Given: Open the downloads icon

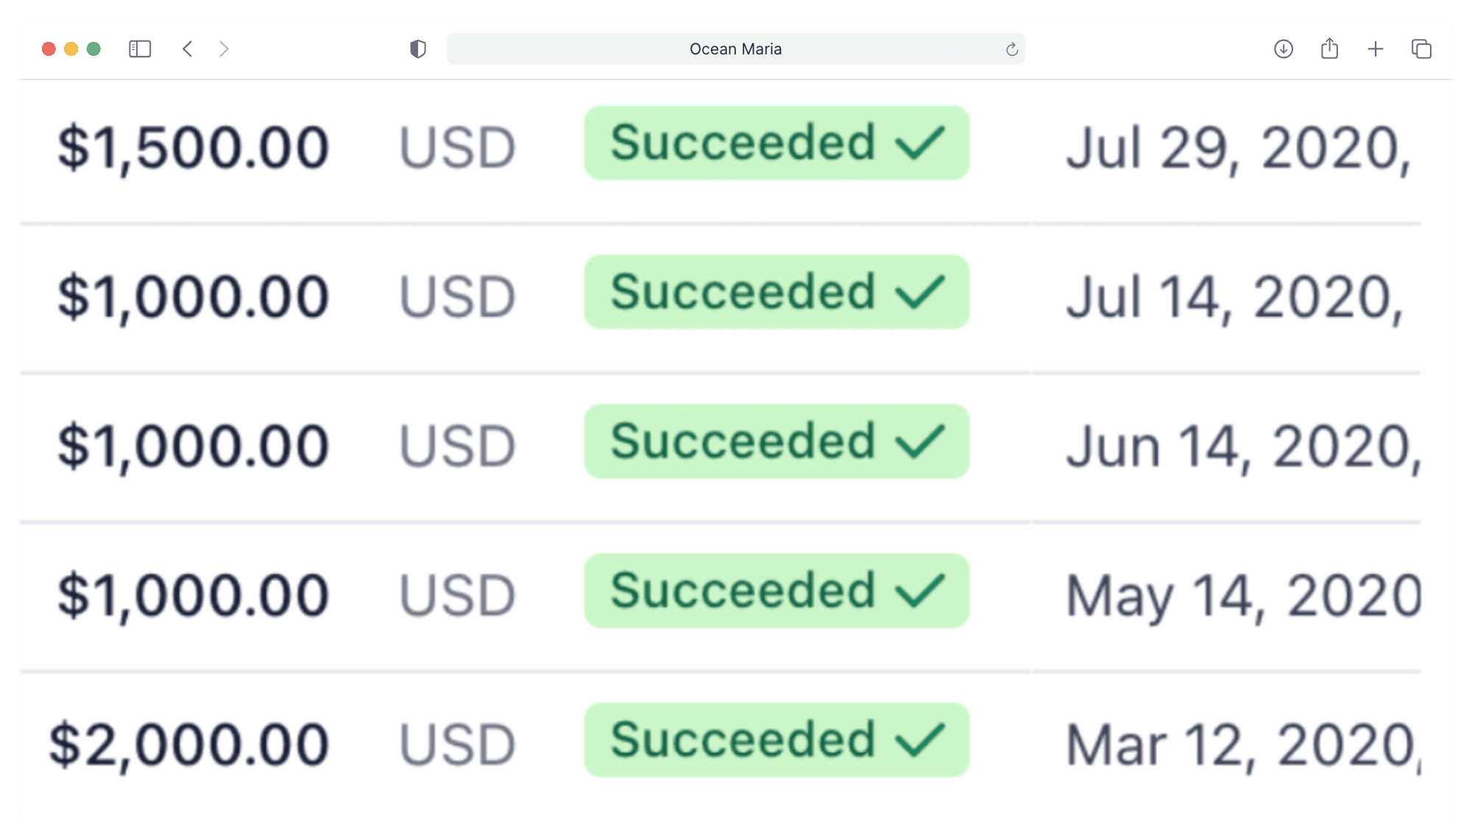Looking at the screenshot, I should [x=1284, y=49].
